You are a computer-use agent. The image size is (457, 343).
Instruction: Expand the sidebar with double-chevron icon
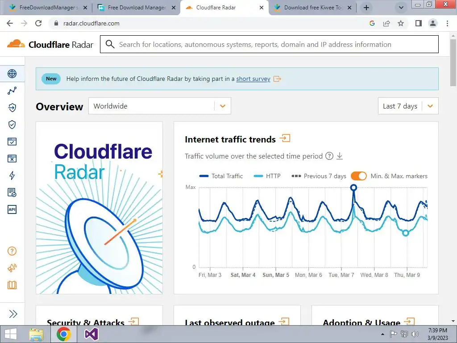tap(13, 314)
